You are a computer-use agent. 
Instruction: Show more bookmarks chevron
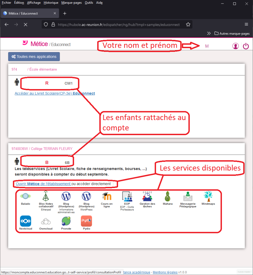tap(209, 33)
